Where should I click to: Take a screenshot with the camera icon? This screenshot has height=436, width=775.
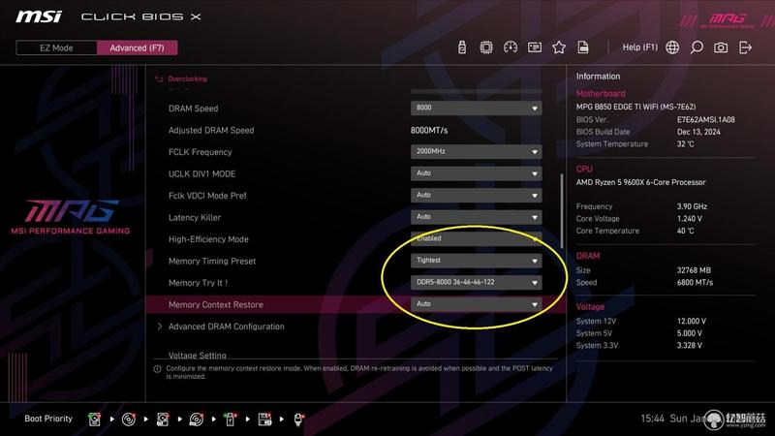[721, 47]
